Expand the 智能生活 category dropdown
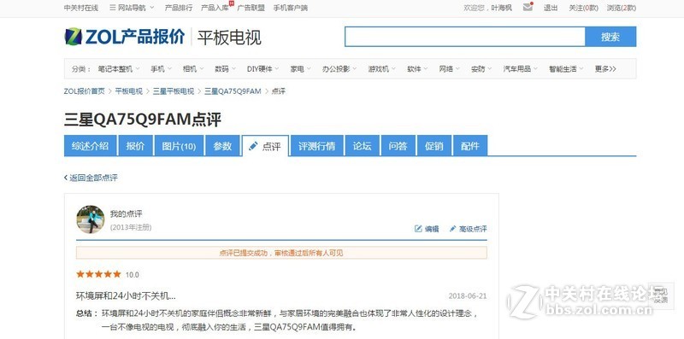 point(566,69)
